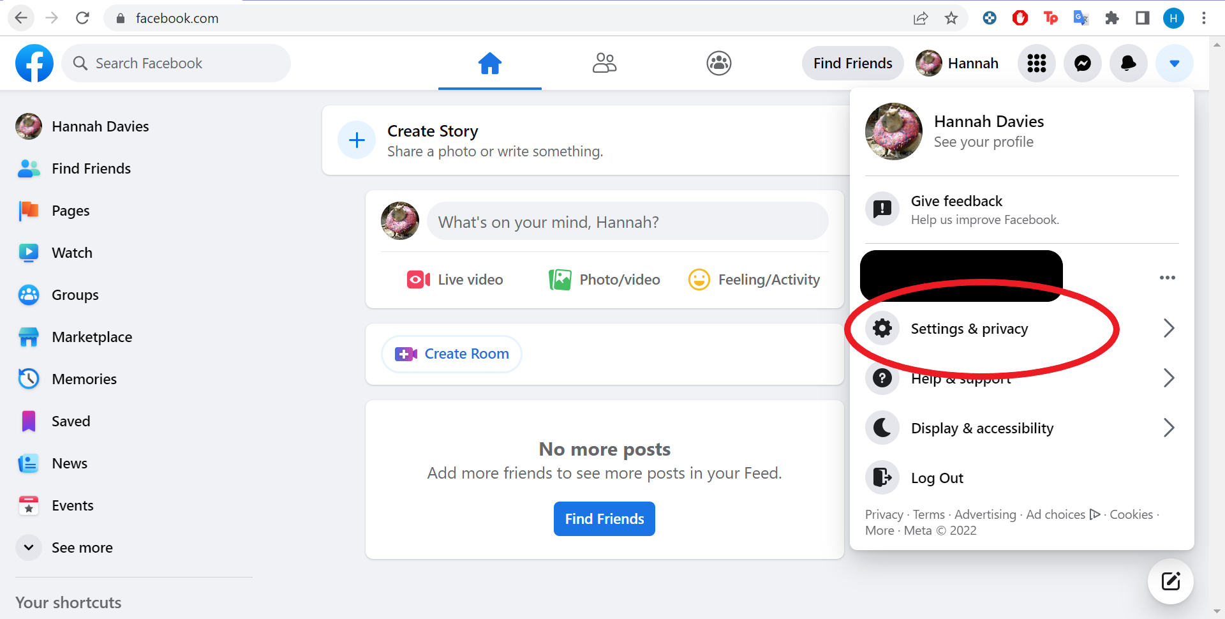Viewport: 1225px width, 619px height.
Task: Open the More footer link
Action: [x=879, y=530]
